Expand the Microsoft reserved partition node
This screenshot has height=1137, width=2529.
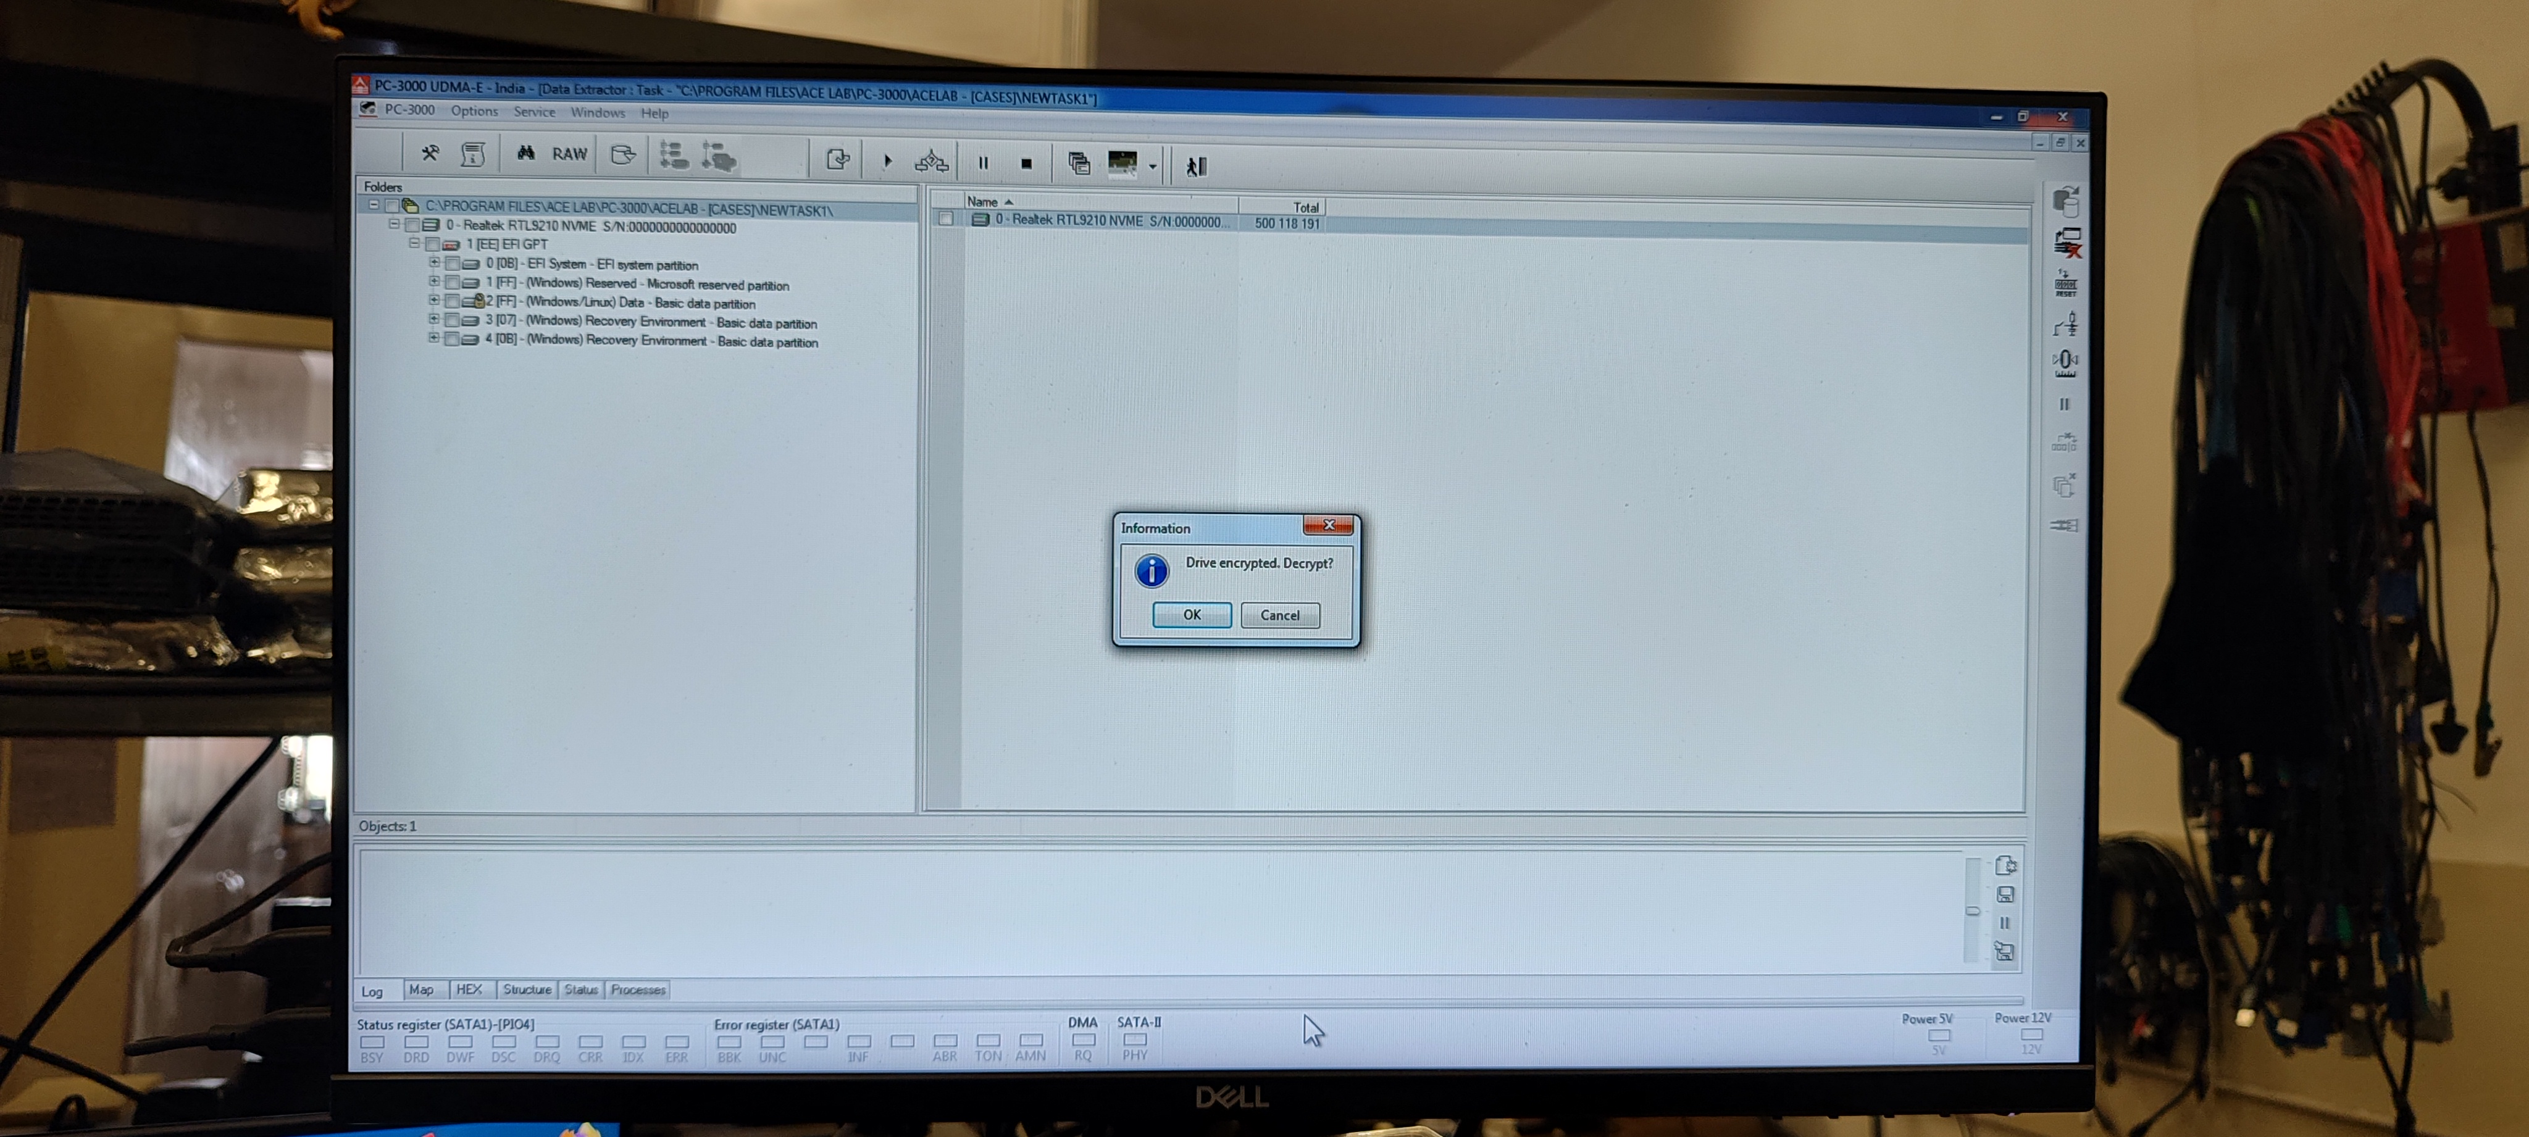tap(434, 281)
